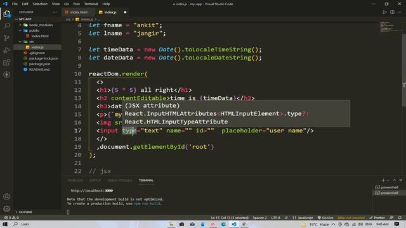The image size is (406, 228).
Task: Open the notifications bell in the status bar
Action: point(400,218)
